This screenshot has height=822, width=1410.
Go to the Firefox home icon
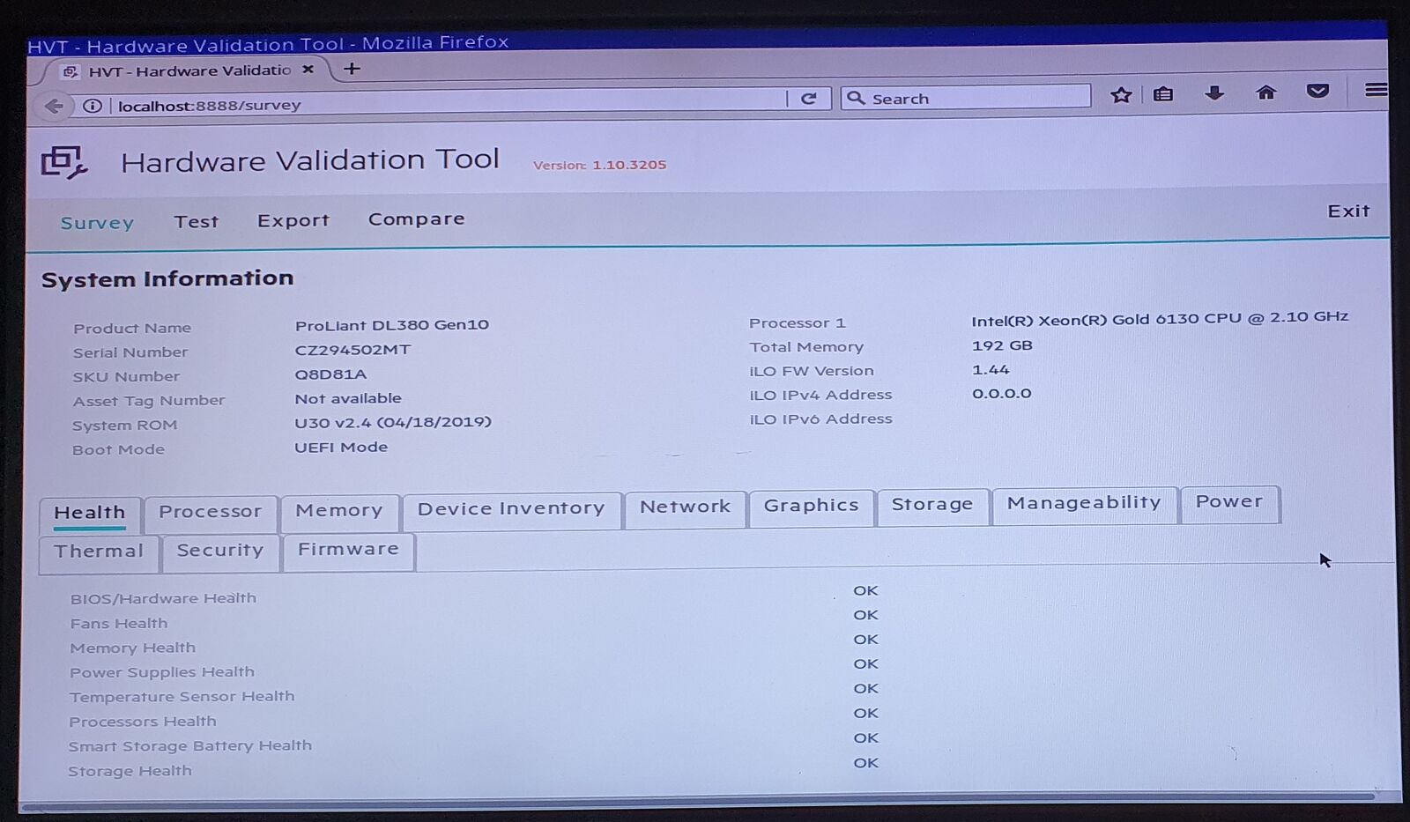click(1266, 92)
